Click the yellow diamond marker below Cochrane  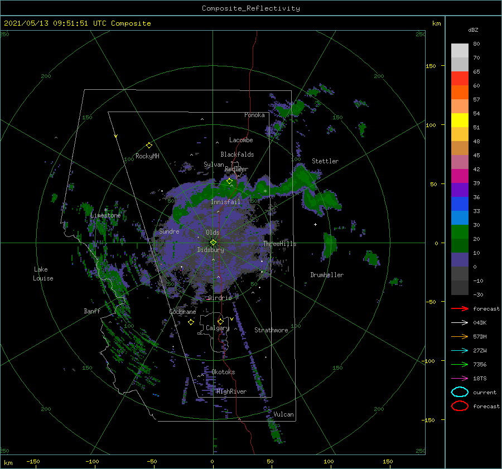(191, 322)
